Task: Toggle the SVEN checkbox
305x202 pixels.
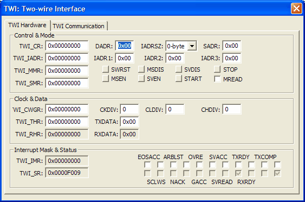Action: pos(141,78)
